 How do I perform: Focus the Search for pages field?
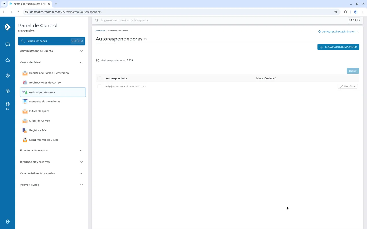pyautogui.click(x=52, y=41)
